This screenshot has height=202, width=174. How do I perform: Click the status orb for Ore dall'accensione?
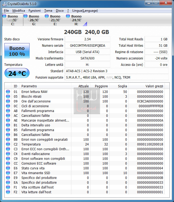click(x=8, y=101)
